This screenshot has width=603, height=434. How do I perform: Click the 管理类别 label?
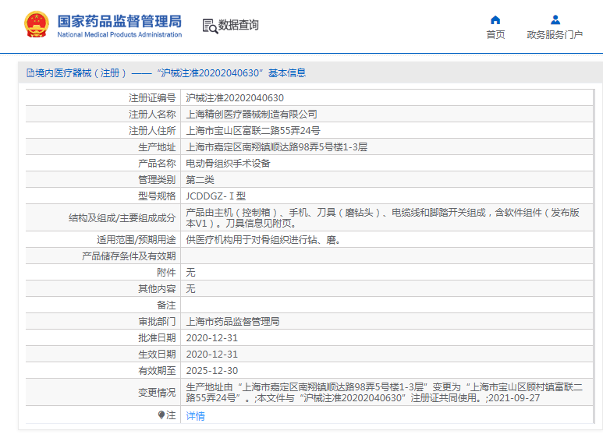coord(157,180)
